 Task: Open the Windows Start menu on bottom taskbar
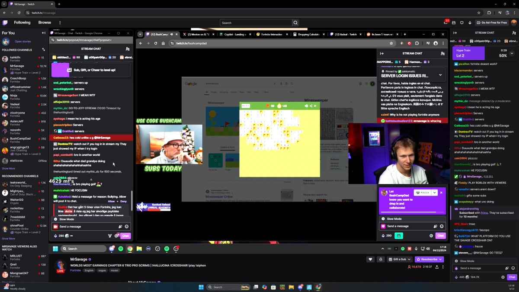click(x=201, y=287)
